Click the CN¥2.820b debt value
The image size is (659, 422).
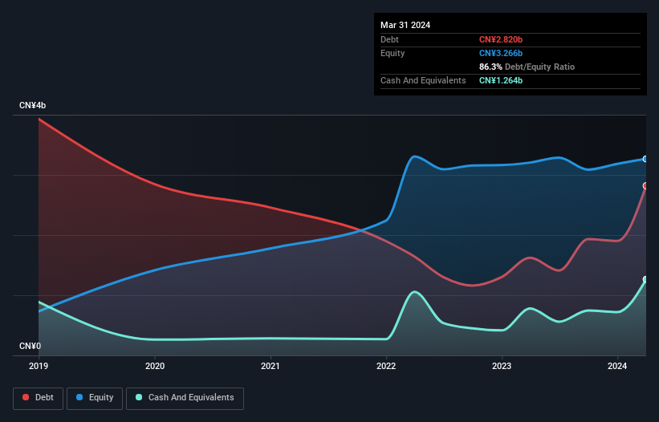(x=501, y=39)
